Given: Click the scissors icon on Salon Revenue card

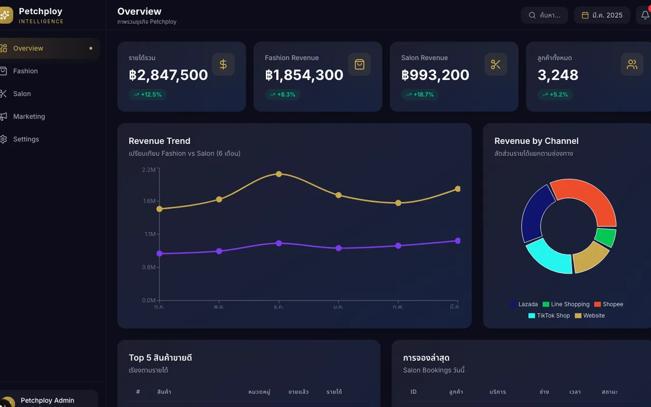Looking at the screenshot, I should coord(496,65).
